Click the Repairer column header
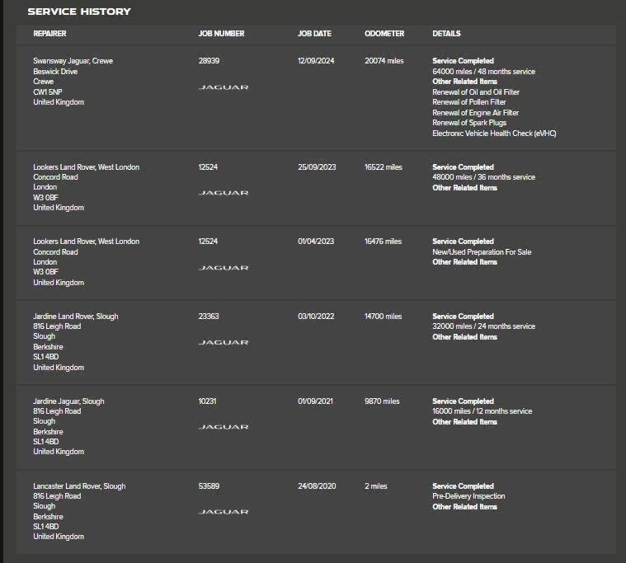This screenshot has width=626, height=563. pyautogui.click(x=49, y=34)
